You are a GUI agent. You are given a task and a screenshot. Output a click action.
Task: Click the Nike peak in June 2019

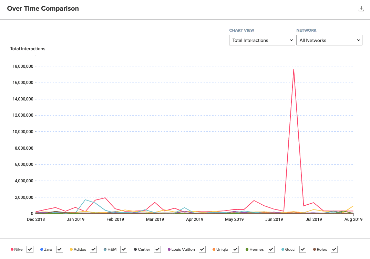294,69
